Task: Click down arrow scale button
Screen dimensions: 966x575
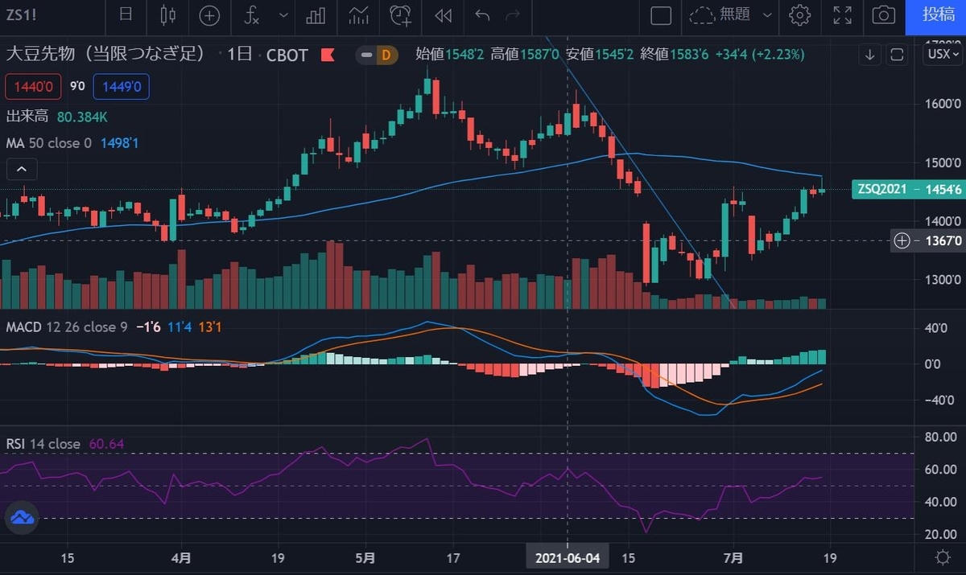Action: pos(870,55)
